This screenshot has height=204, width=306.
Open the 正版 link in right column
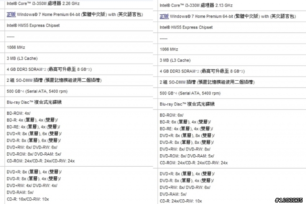tap(164, 16)
